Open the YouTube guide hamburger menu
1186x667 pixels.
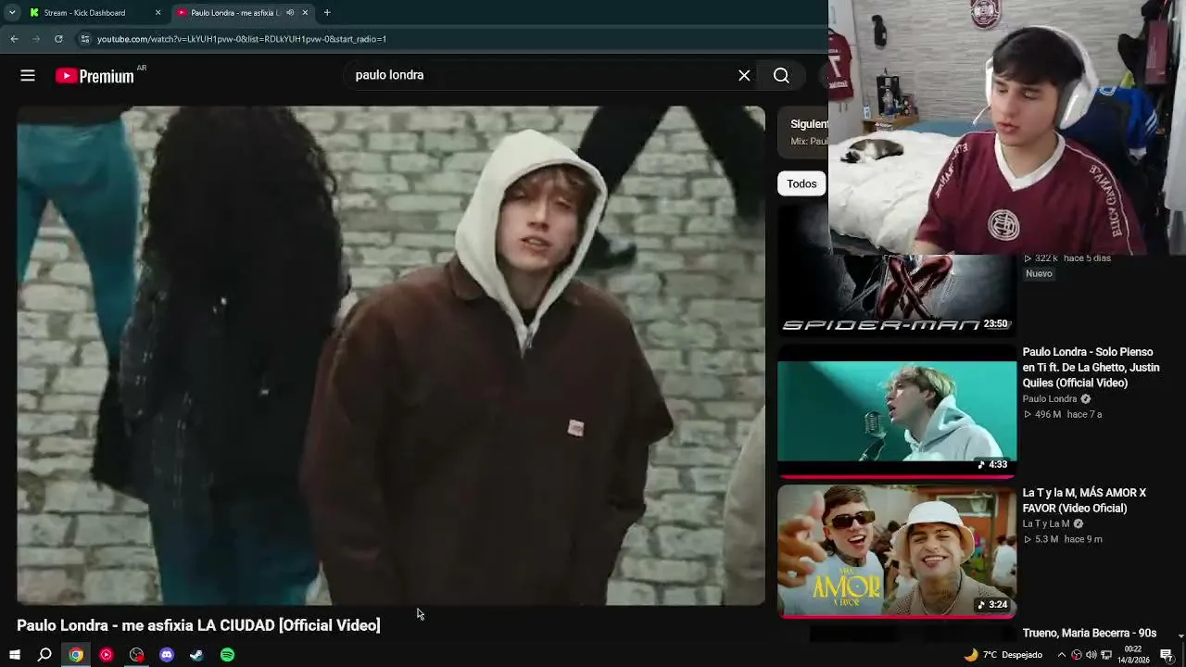[28, 76]
